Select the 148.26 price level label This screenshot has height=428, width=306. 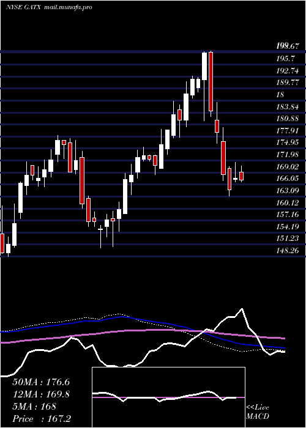pyautogui.click(x=288, y=250)
